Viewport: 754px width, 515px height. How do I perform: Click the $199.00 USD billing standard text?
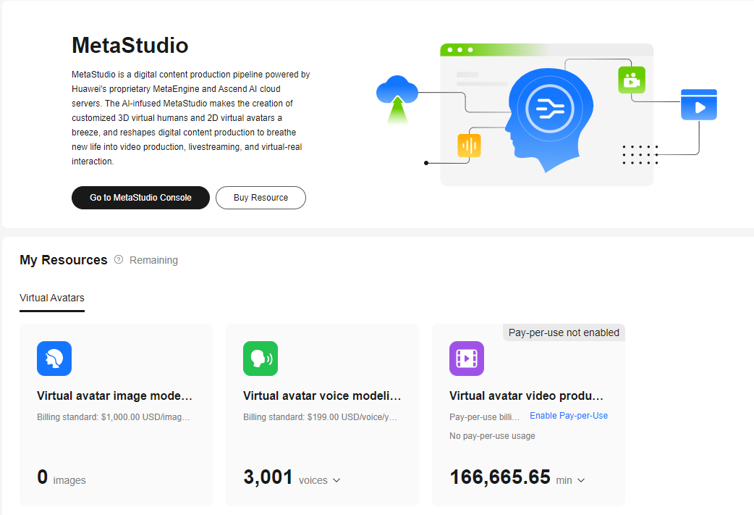pos(321,416)
